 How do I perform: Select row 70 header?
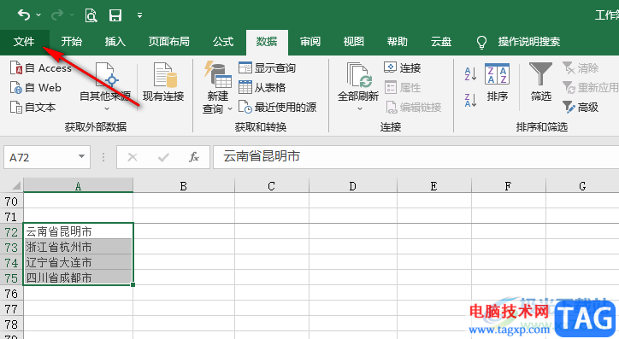11,202
